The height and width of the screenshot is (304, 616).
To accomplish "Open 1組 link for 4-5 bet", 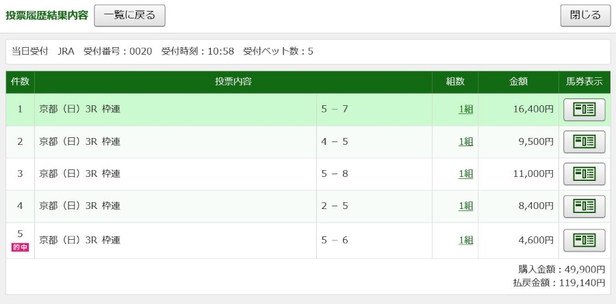I will coord(465,141).
